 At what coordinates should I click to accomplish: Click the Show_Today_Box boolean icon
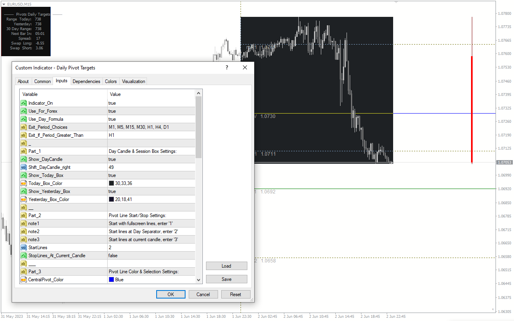(x=23, y=175)
